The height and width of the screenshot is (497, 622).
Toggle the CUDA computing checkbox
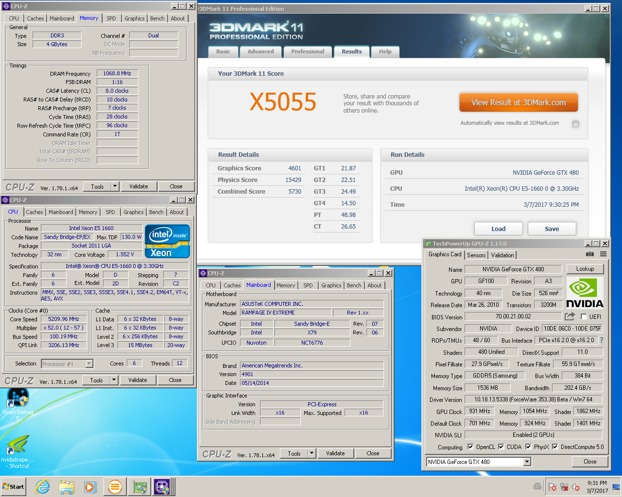click(x=501, y=447)
